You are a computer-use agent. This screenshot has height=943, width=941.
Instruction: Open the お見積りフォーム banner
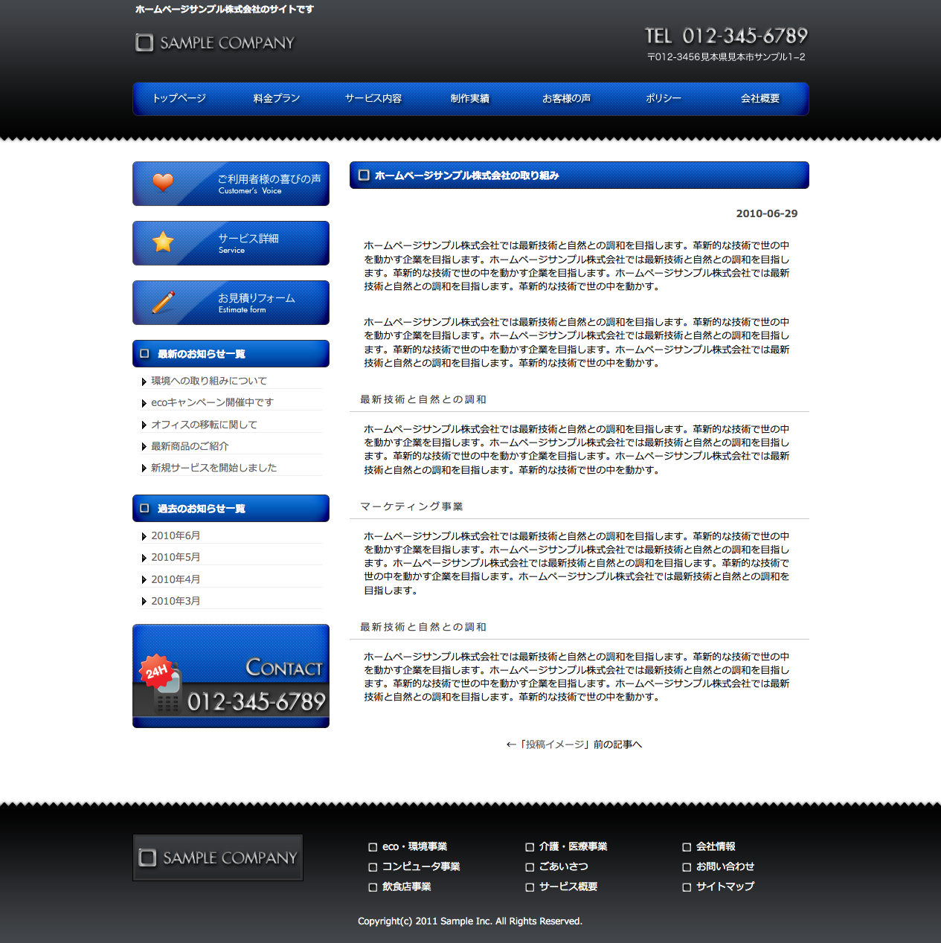(231, 303)
